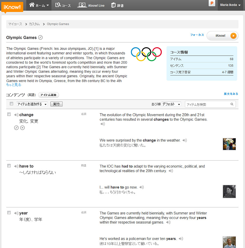Click the フォーカス focus link
The height and width of the screenshot is (248, 245).
pyautogui.click(x=197, y=35)
